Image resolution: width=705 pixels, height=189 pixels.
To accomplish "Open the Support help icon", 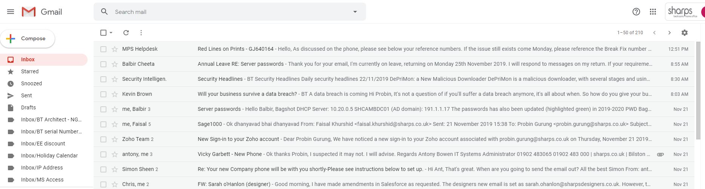I will 636,12.
